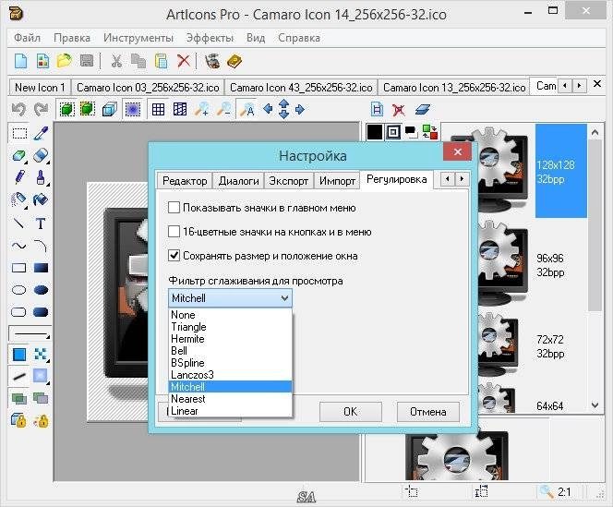613x507 pixels.
Task: Select the pencil tool
Action: coord(19,177)
